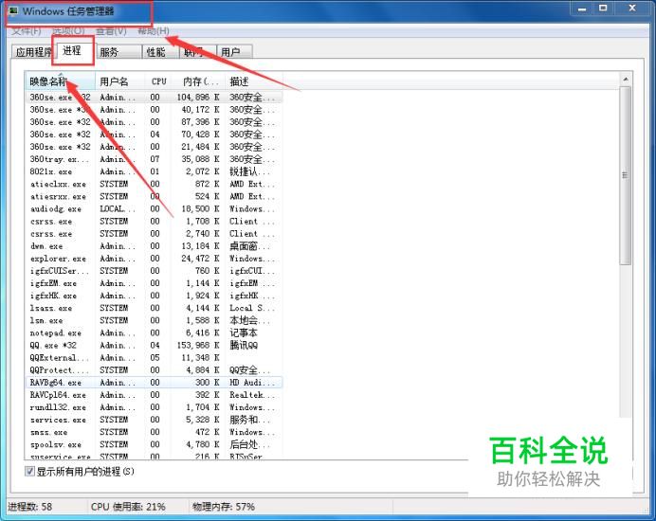Switch to the 联网 tab

[198, 52]
